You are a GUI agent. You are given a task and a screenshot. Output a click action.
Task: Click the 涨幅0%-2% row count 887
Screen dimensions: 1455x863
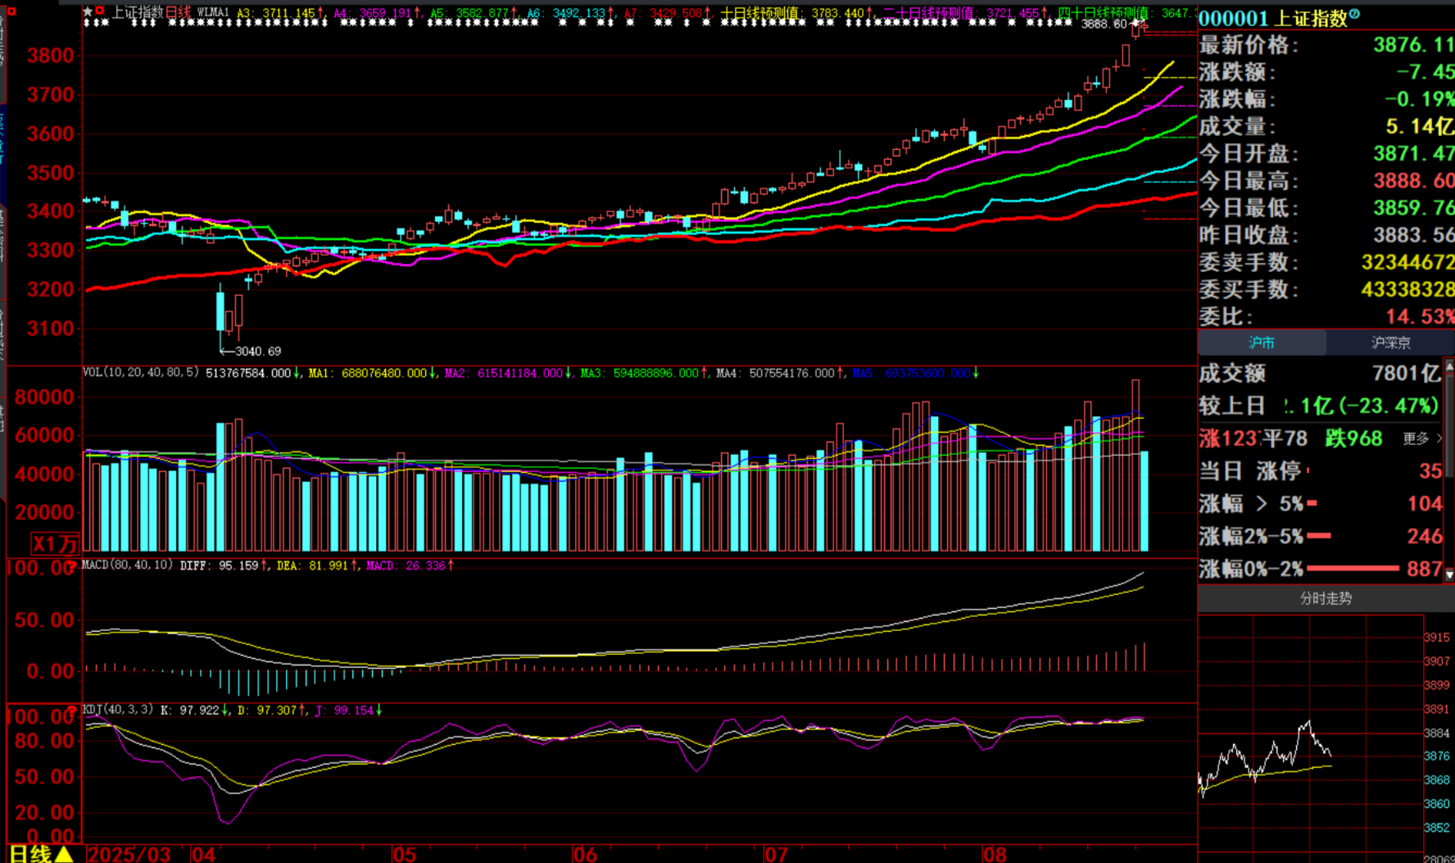pyautogui.click(x=1425, y=569)
